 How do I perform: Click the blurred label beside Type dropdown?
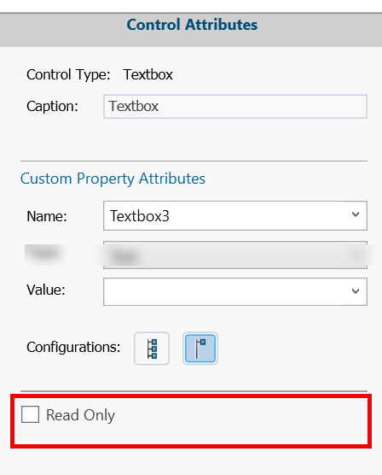click(x=45, y=254)
